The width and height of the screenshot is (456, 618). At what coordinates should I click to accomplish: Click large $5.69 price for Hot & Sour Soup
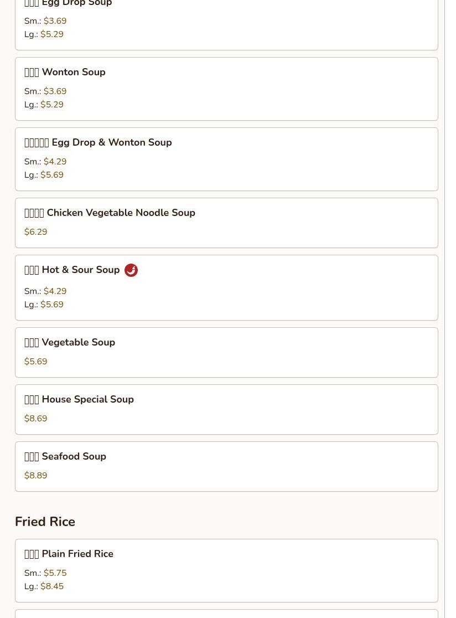point(52,305)
